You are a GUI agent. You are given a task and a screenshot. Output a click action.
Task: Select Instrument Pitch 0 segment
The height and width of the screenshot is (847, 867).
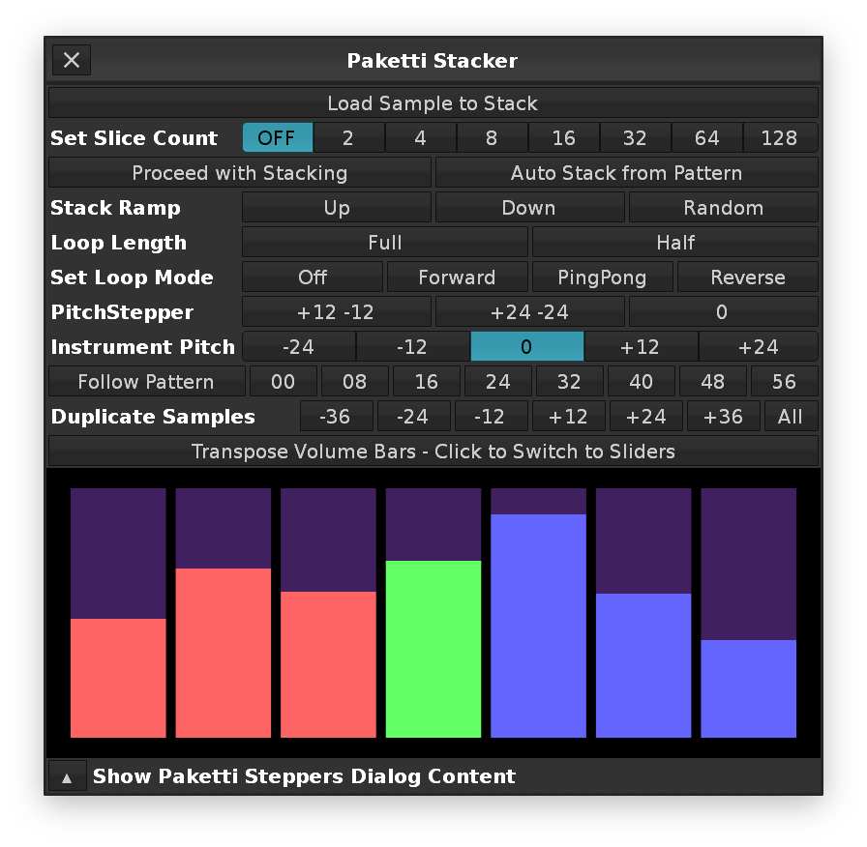pyautogui.click(x=526, y=347)
